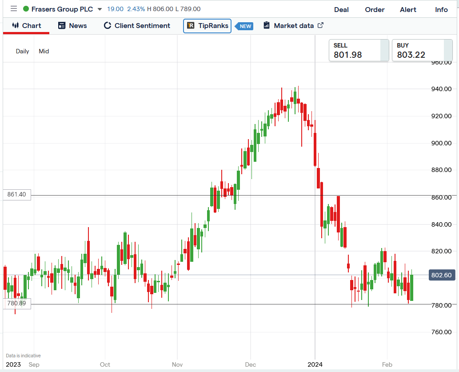459x372 pixels.
Task: Select the 861.40 horizontal line label
Action: (17, 195)
